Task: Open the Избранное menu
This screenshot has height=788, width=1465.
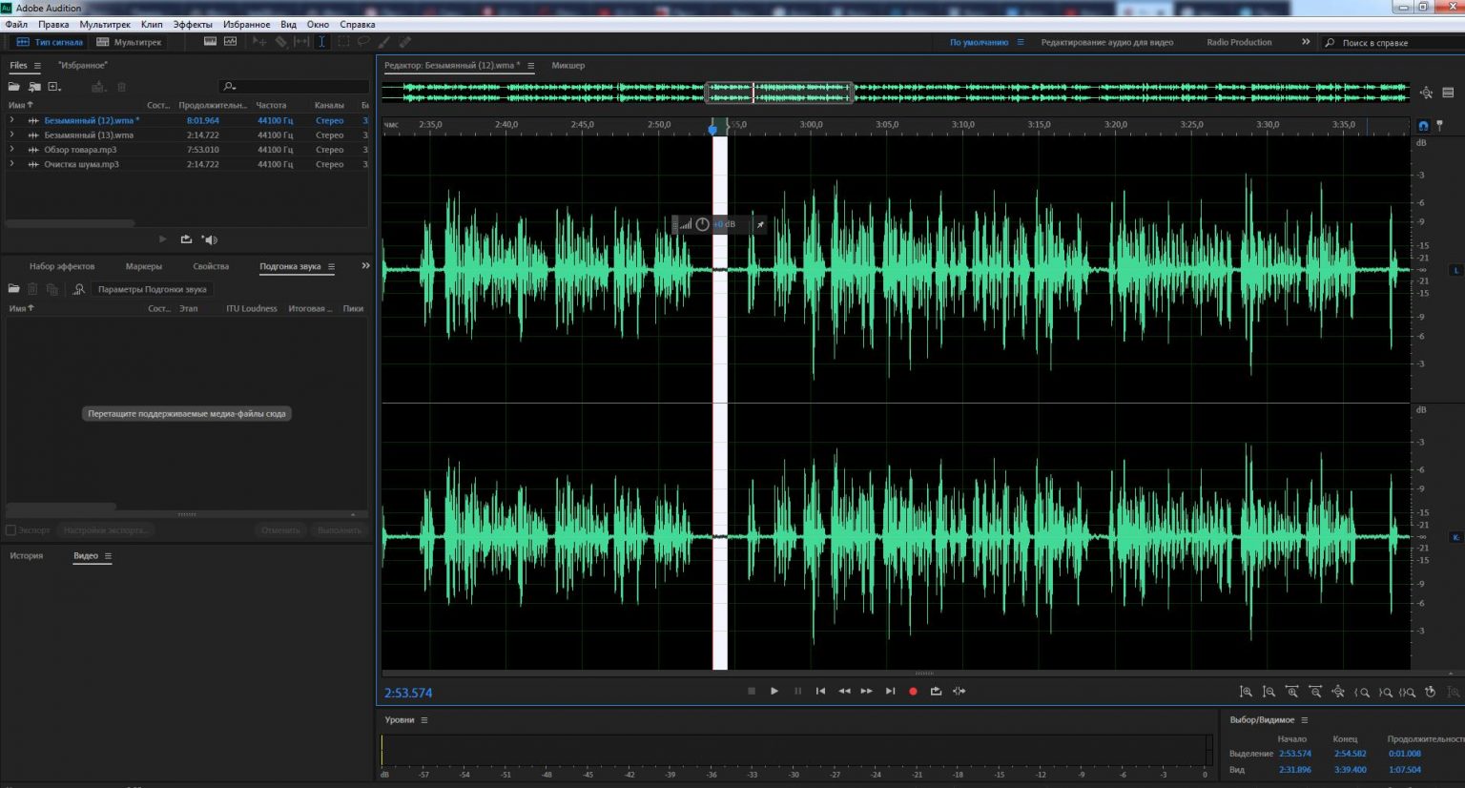Action: click(x=246, y=24)
